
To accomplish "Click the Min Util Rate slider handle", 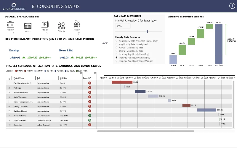I will point(147,32).
